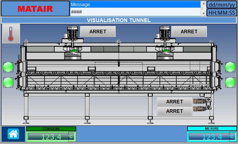The width and height of the screenshot is (238, 144).
Task: Click lower ARRET button near conveyor motors
Action: pos(175,111)
